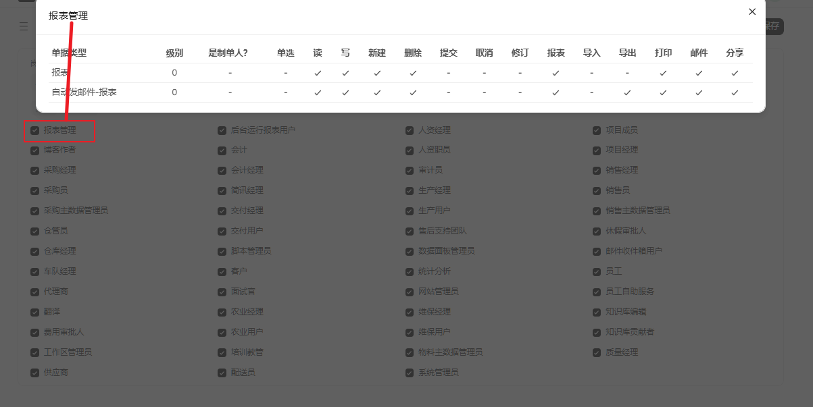813x407 pixels.
Task: Toggle the 员工 role checkbox
Action: pyautogui.click(x=597, y=271)
